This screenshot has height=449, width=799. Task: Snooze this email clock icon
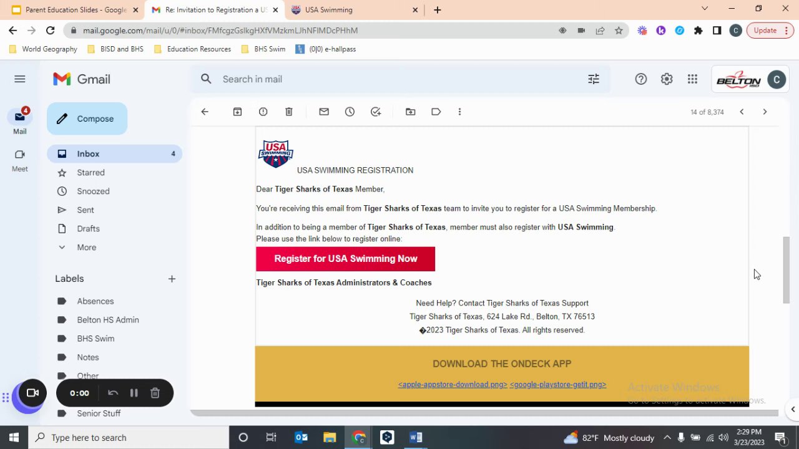[x=350, y=112]
